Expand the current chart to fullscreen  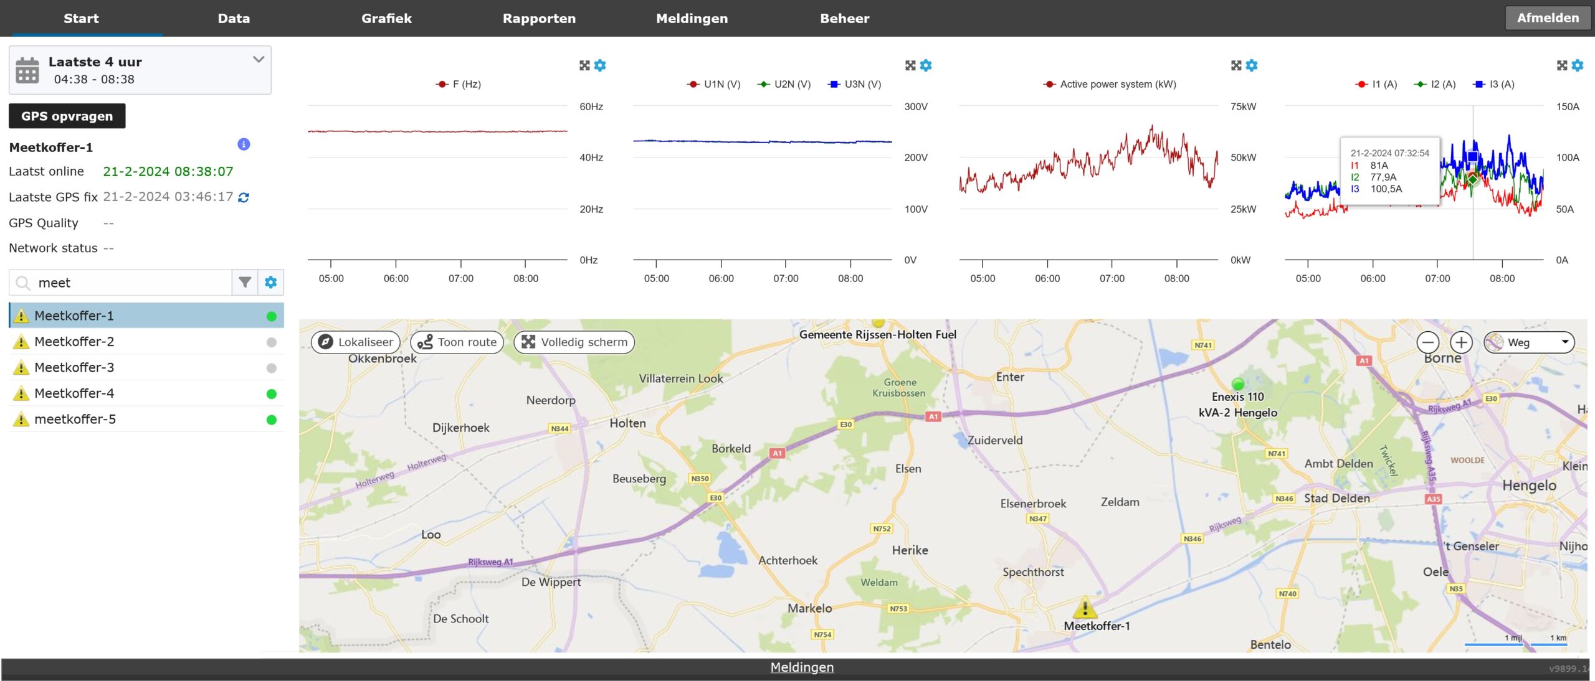click(1561, 65)
